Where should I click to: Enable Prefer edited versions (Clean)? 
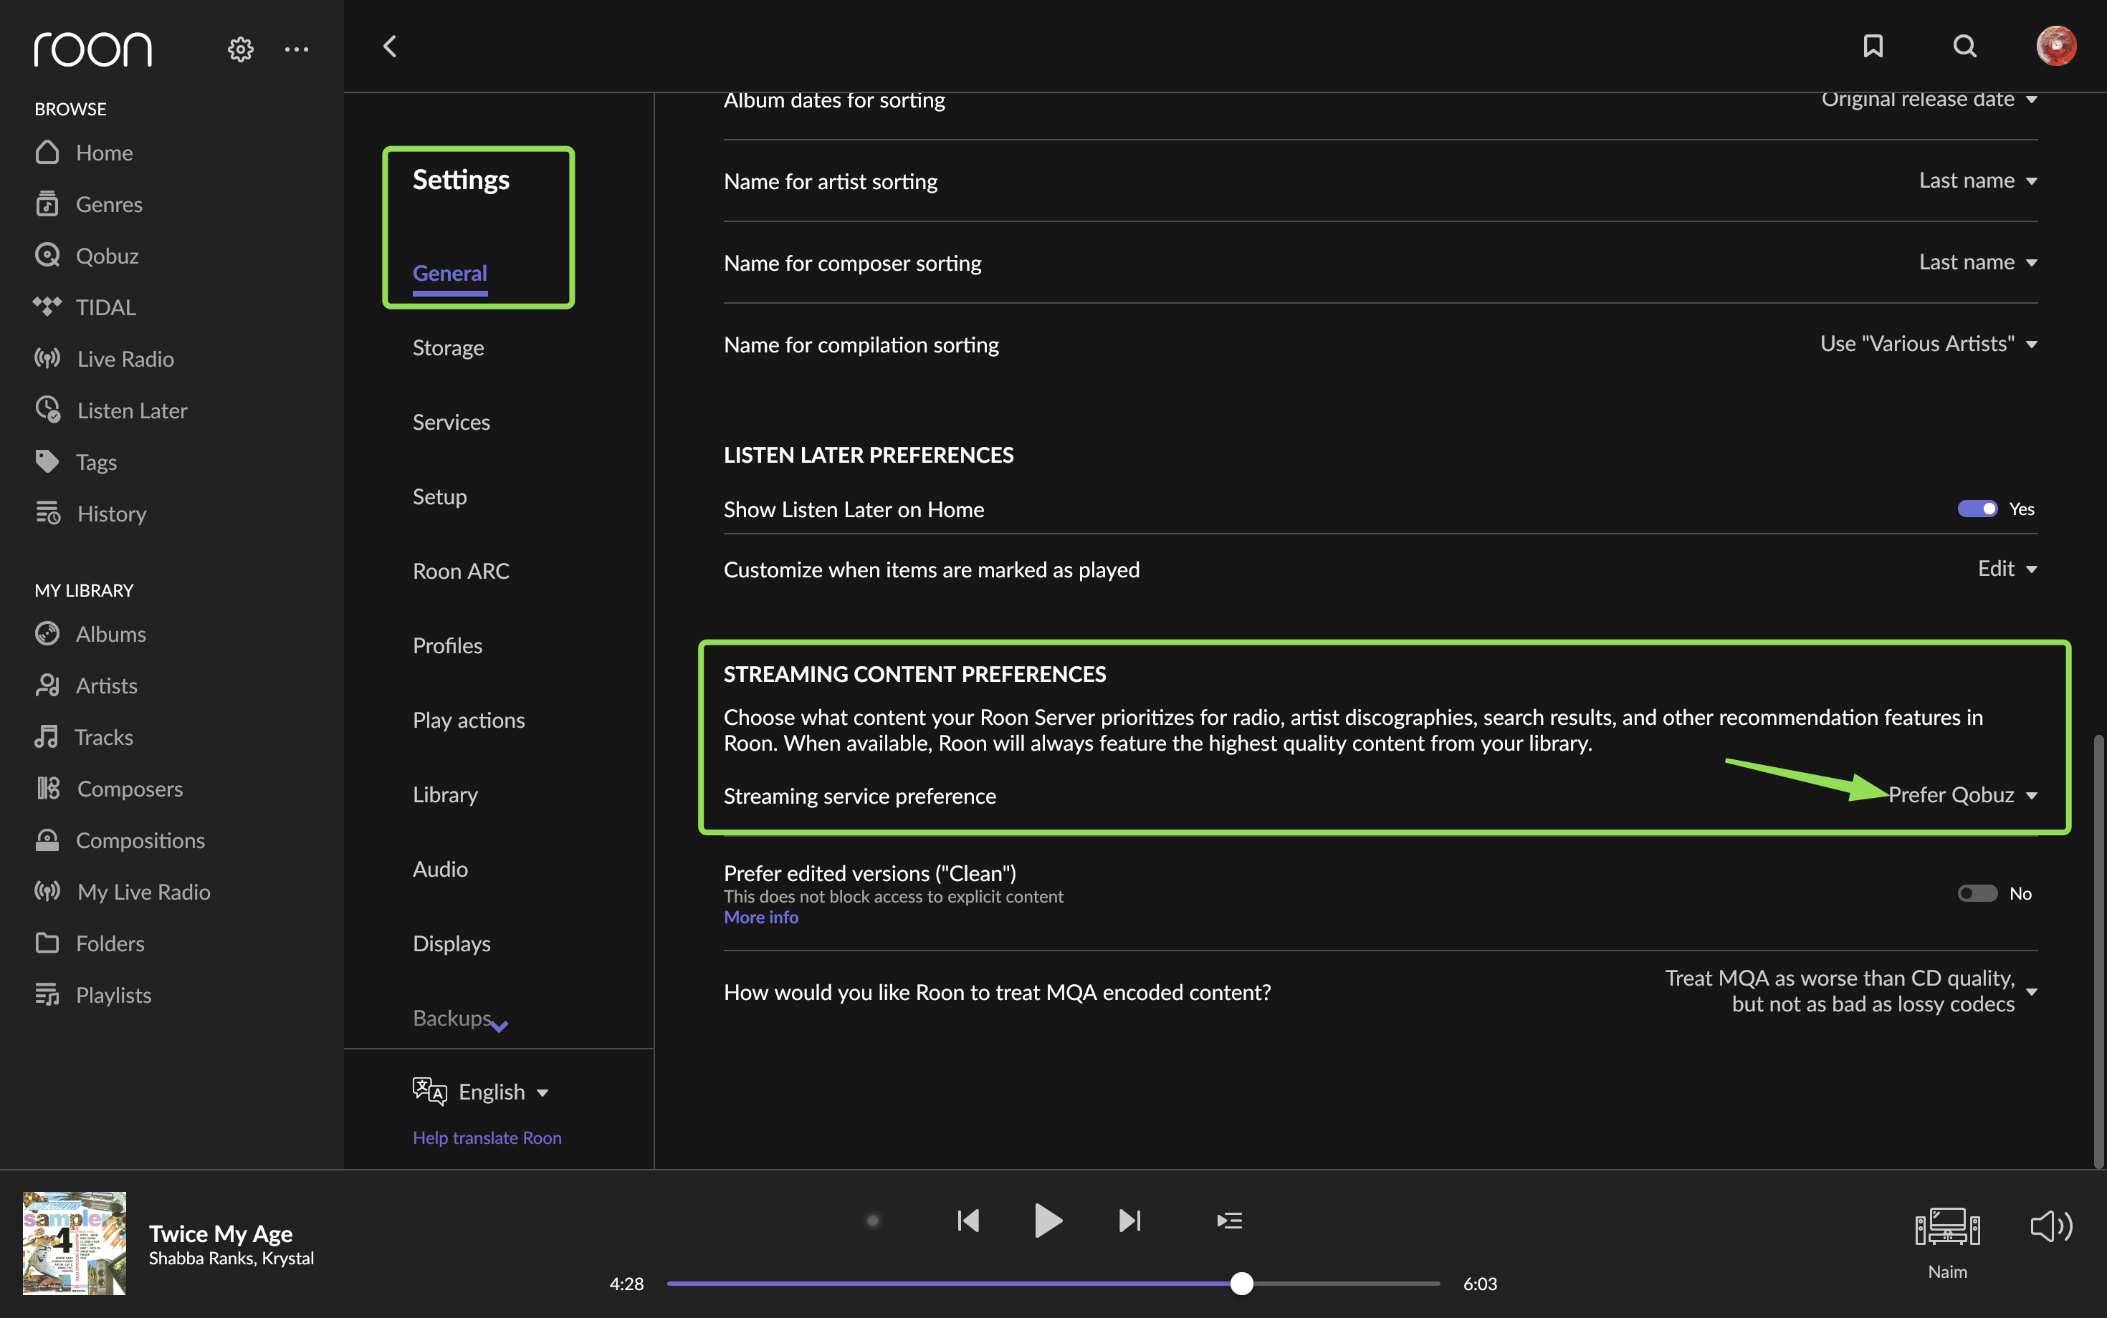1977,893
